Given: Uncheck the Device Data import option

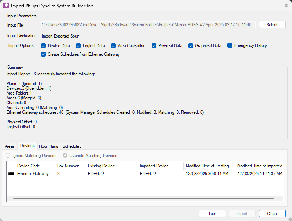Looking at the screenshot, I should (44, 46).
